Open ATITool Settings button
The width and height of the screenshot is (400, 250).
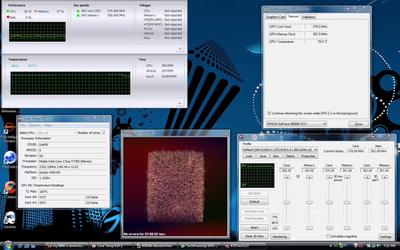click(386, 237)
